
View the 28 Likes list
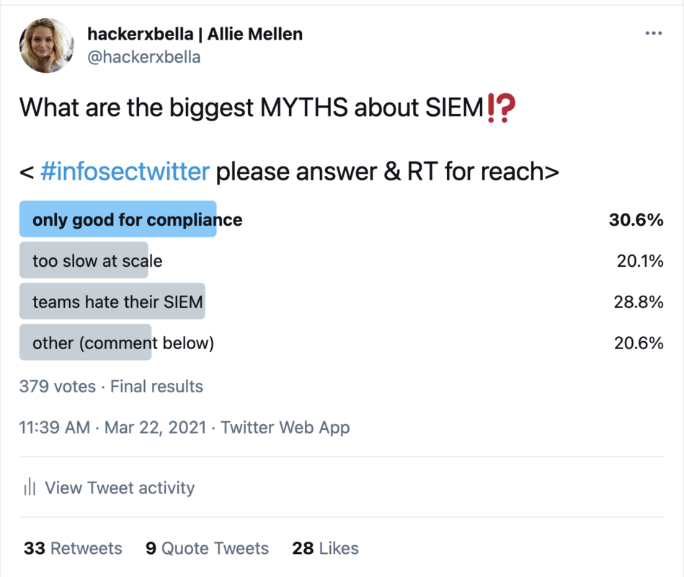tap(324, 548)
